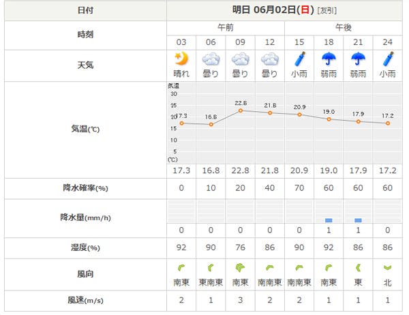Screen dimensions: 409x315
Task: Click the 午後 column header
Action: coord(344,27)
